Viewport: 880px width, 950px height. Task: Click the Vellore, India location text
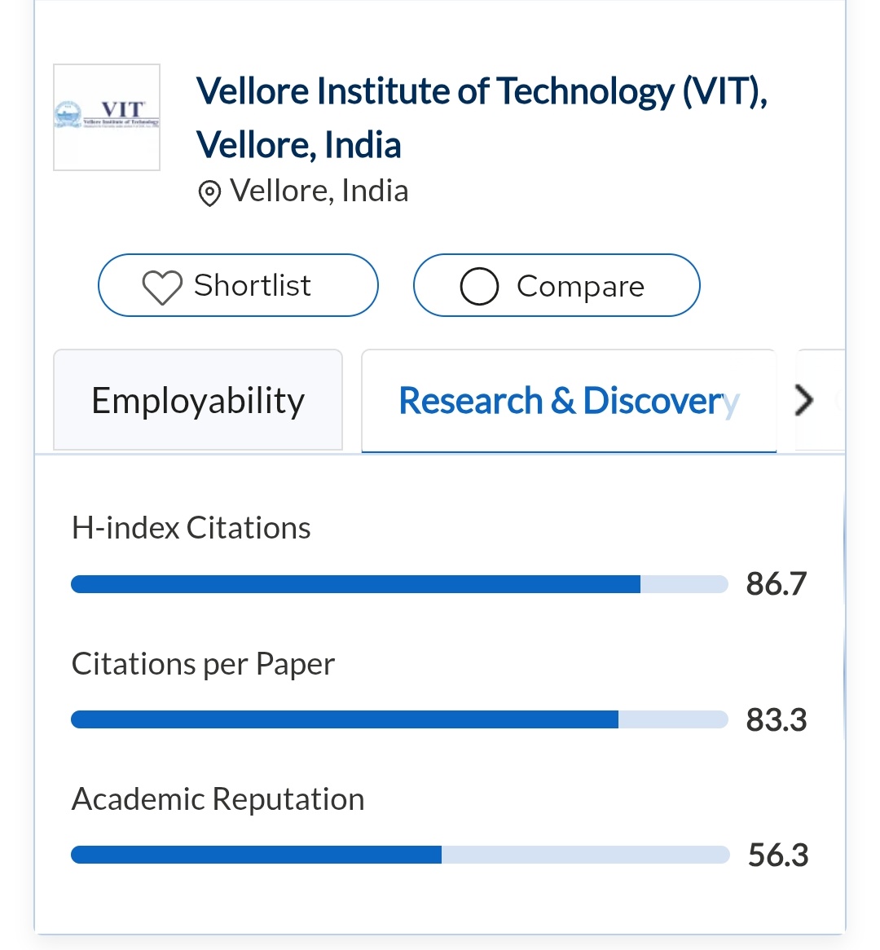319,191
